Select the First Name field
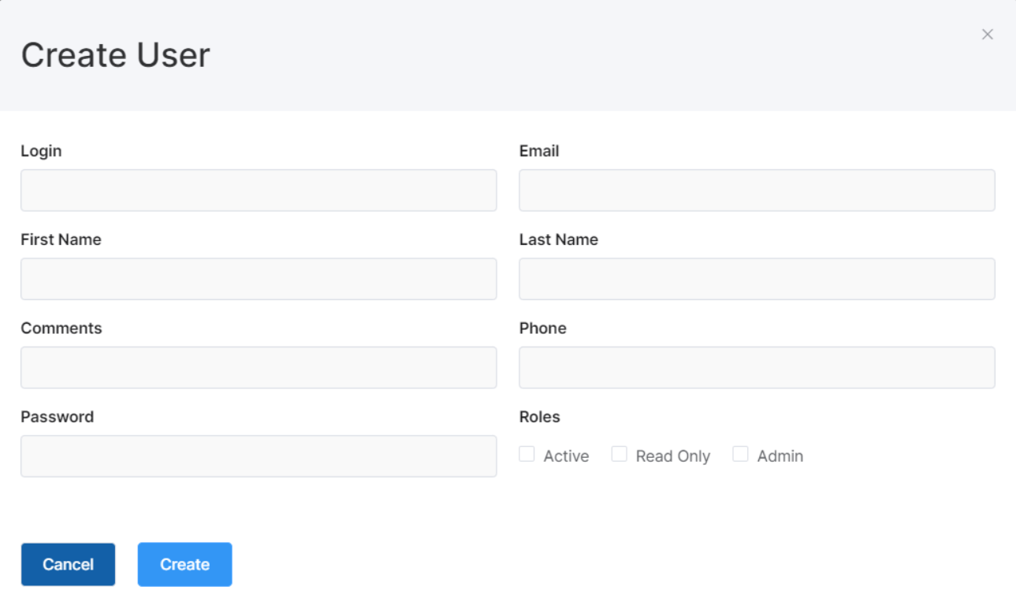The height and width of the screenshot is (605, 1016). click(259, 279)
